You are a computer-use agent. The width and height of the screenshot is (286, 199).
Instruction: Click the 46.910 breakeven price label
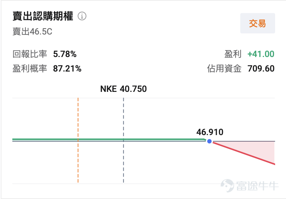(x=210, y=132)
